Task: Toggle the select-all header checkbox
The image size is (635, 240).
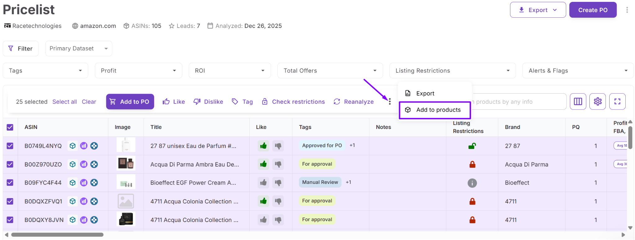Action: 10,127
